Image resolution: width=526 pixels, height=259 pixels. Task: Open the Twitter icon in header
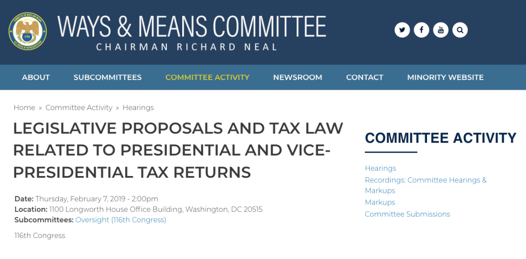point(402,30)
